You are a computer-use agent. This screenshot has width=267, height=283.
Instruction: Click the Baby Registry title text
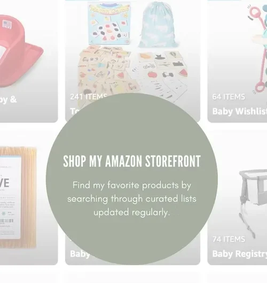[x=240, y=254]
